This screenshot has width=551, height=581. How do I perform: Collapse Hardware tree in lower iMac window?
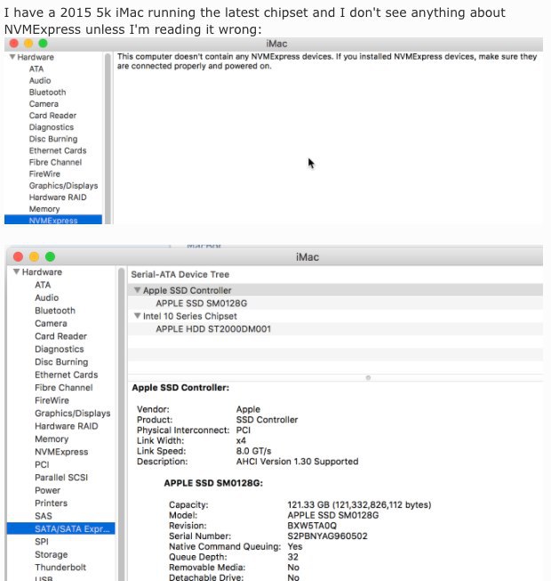click(16, 271)
